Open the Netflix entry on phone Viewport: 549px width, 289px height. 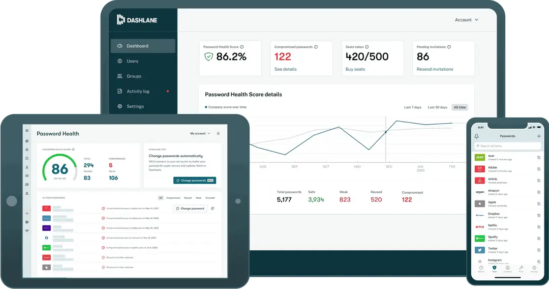click(508, 227)
